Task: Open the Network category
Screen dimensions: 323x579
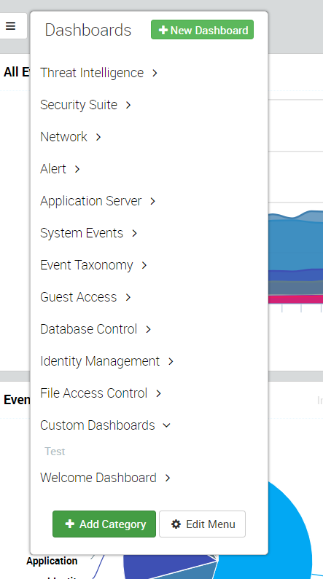Action: [63, 137]
